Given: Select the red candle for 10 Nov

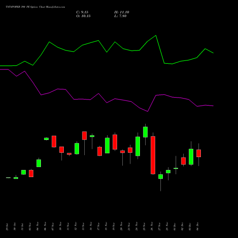Looking at the screenshot, I should coord(61,149).
